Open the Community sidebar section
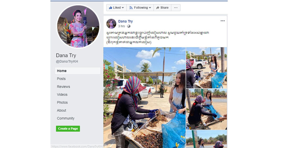Viewport: 284px width, 148px height. [x=65, y=118]
